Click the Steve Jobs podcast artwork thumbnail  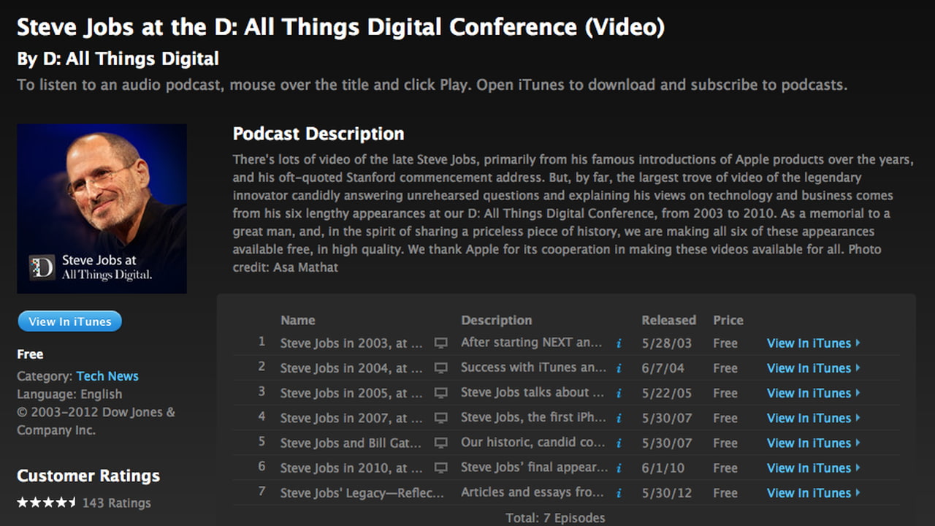pyautogui.click(x=102, y=209)
